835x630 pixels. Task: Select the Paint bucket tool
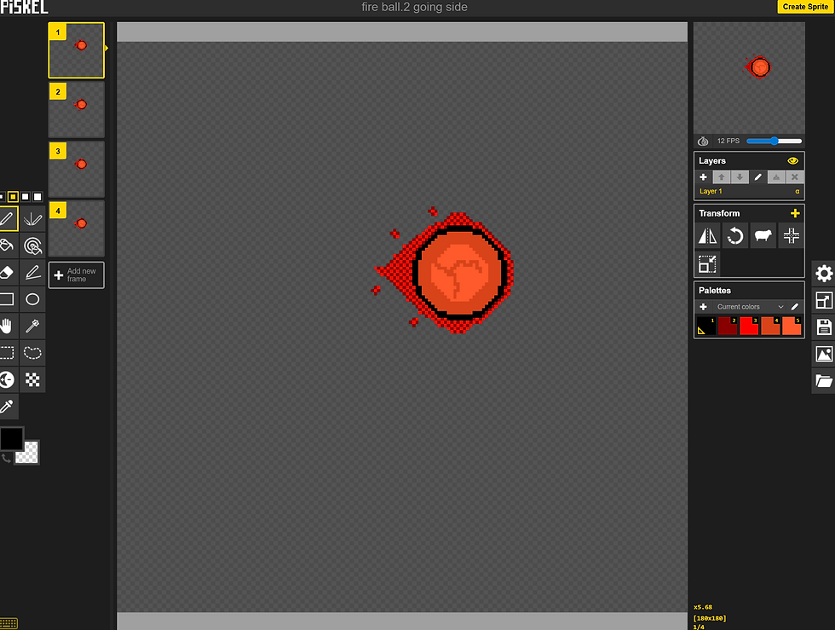pyautogui.click(x=8, y=246)
